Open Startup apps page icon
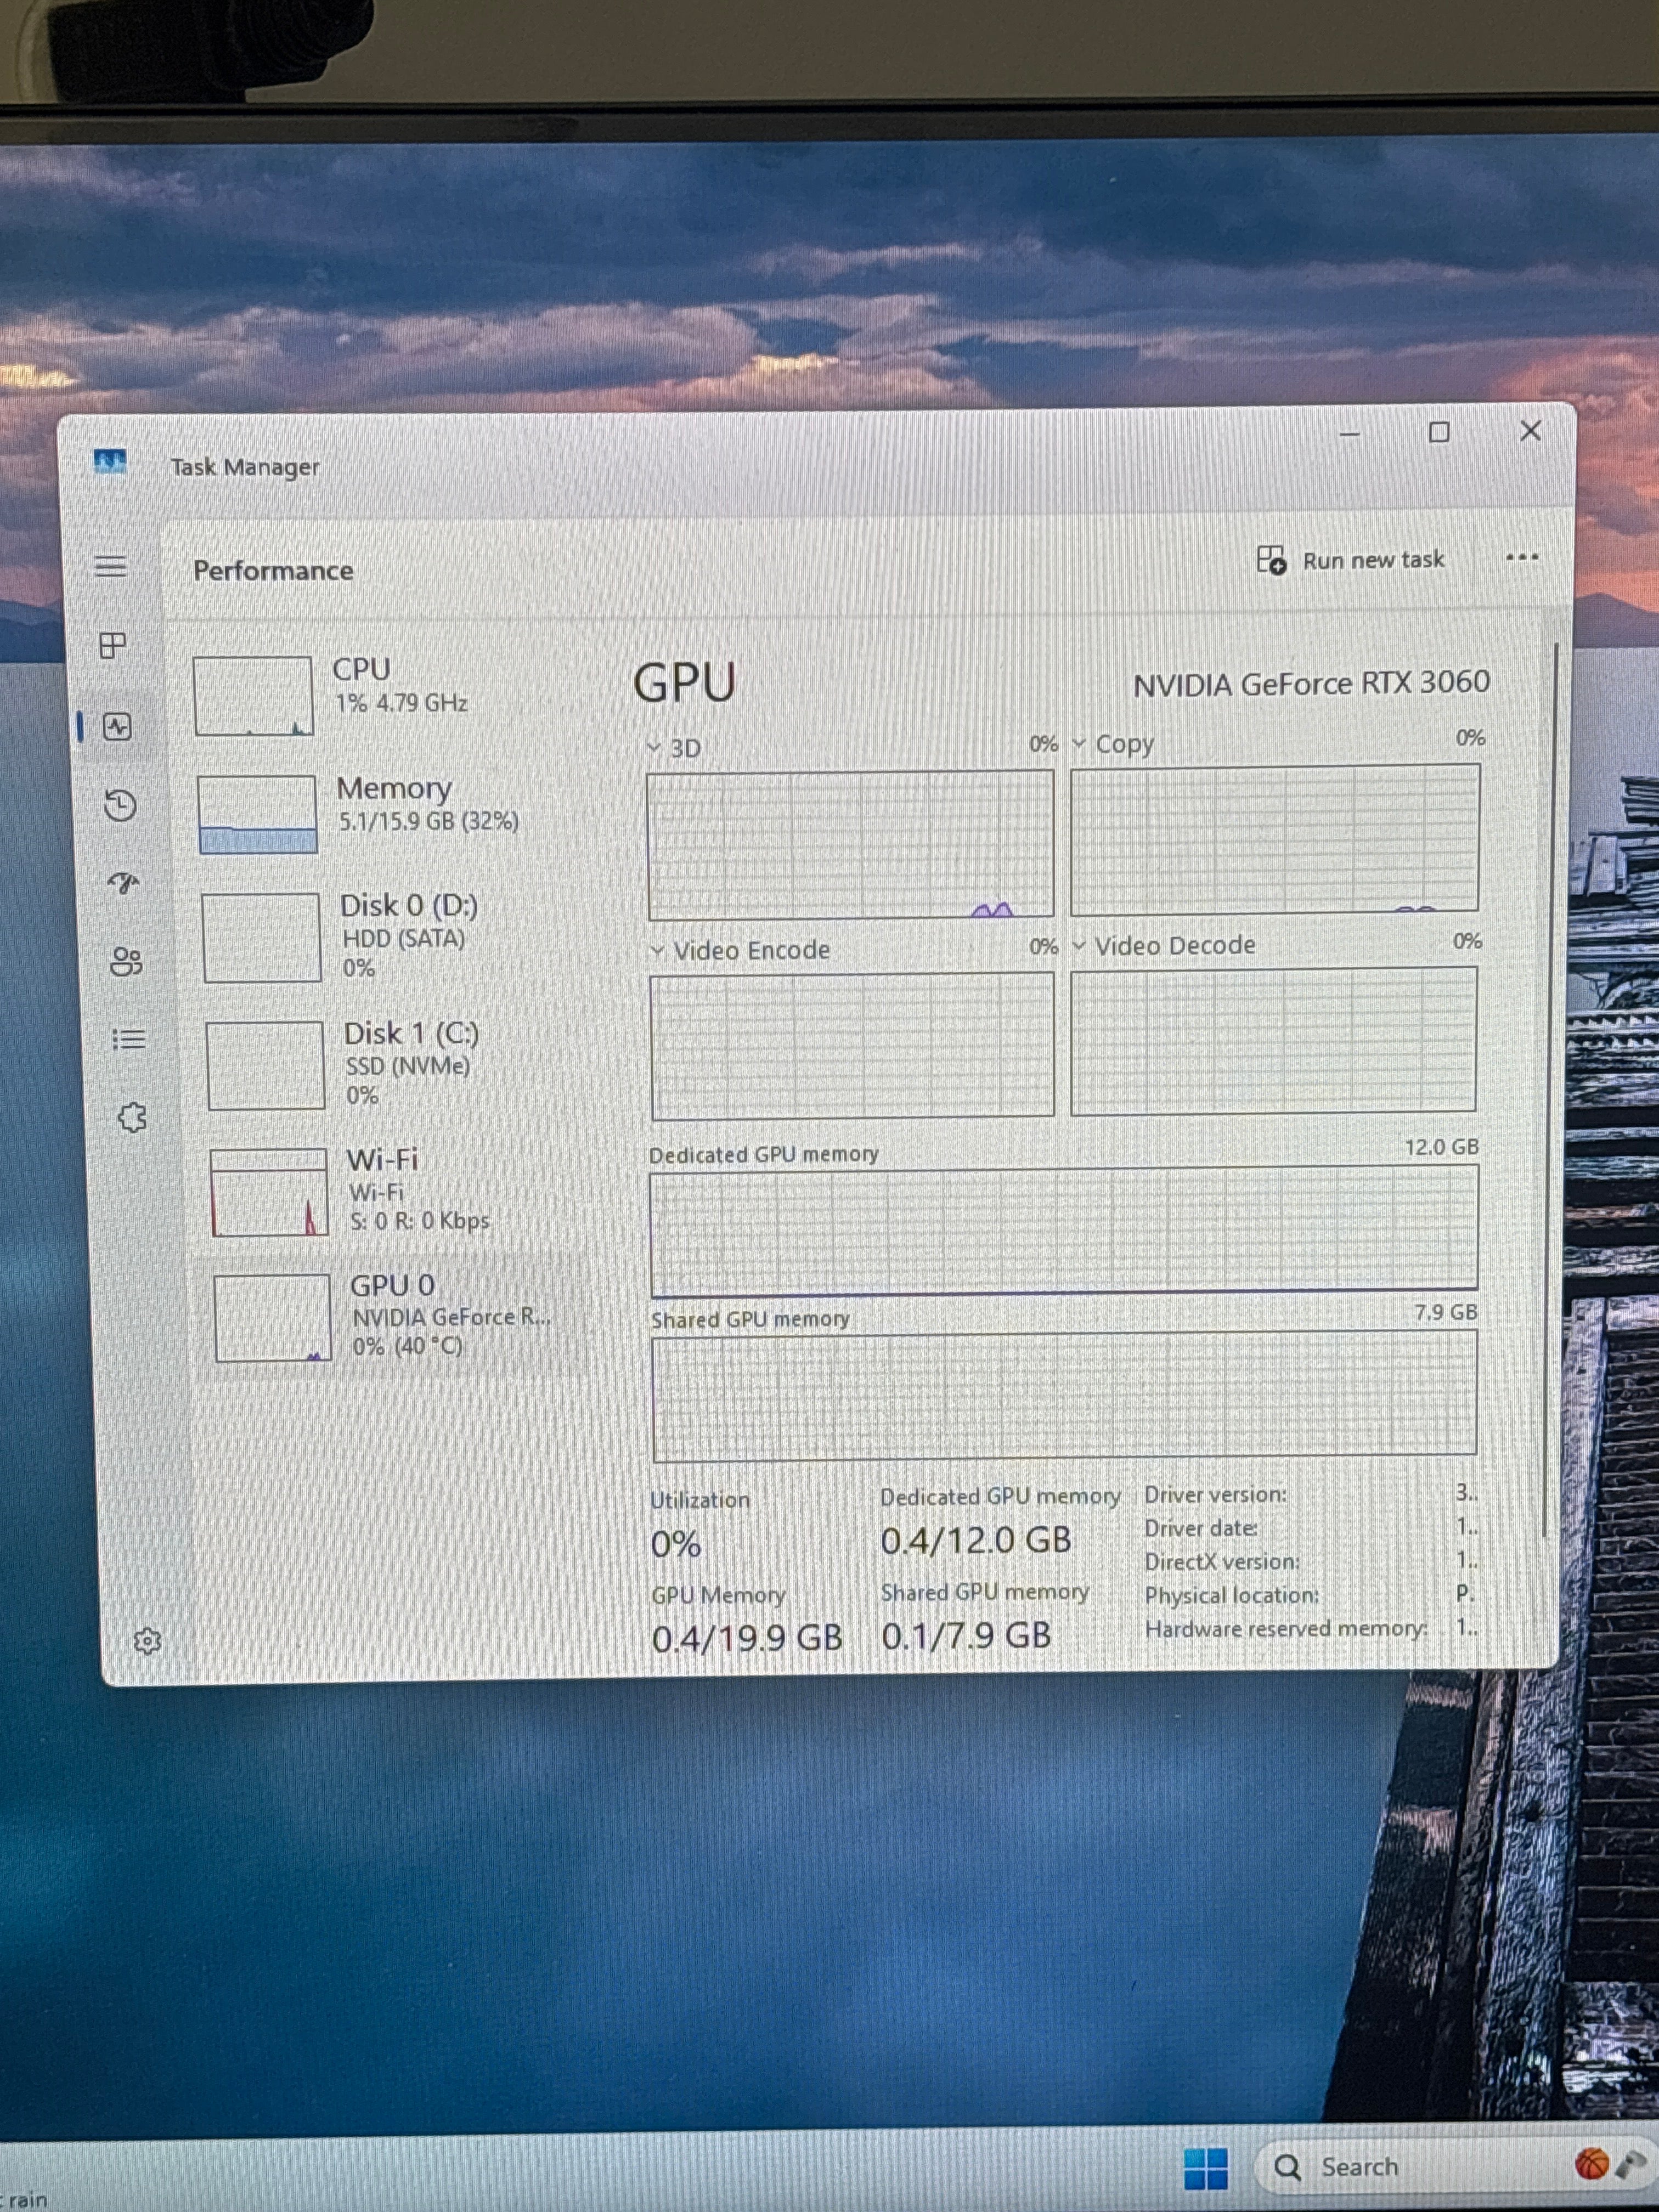The image size is (1659, 2212). [x=124, y=882]
